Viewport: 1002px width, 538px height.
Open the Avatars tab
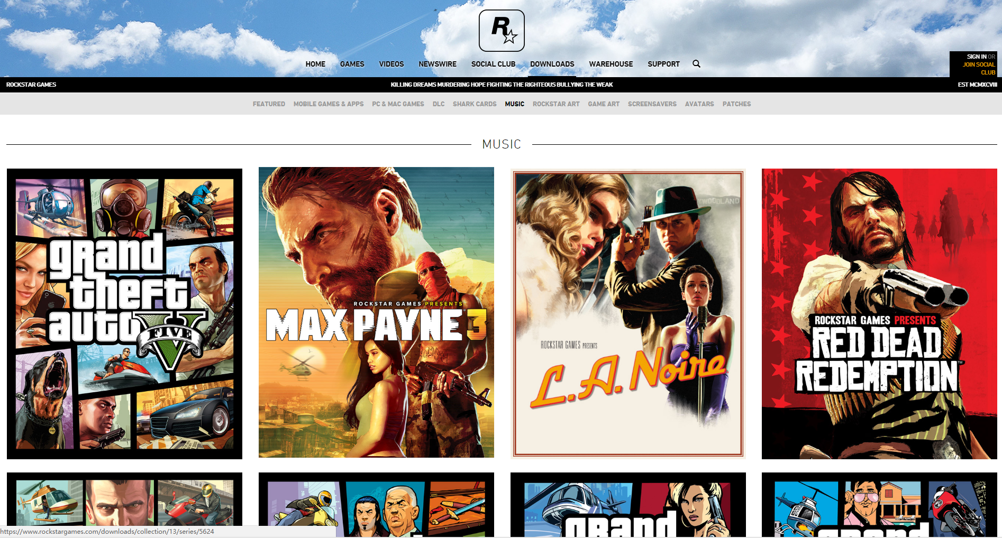(699, 104)
